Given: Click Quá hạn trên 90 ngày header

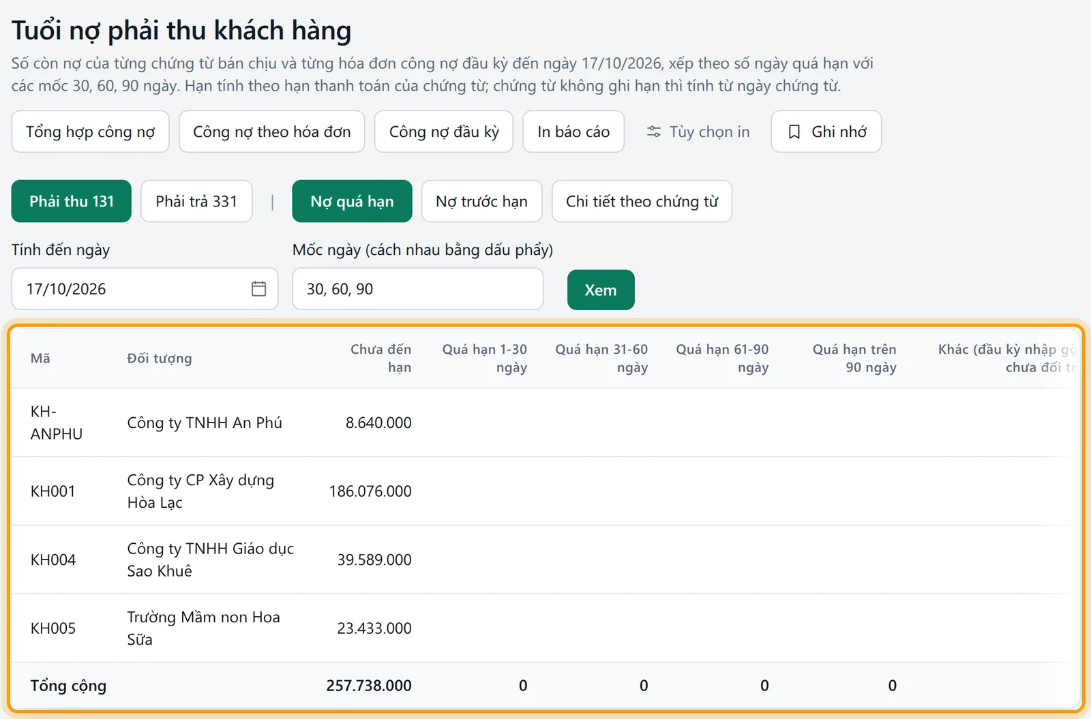Looking at the screenshot, I should [854, 358].
